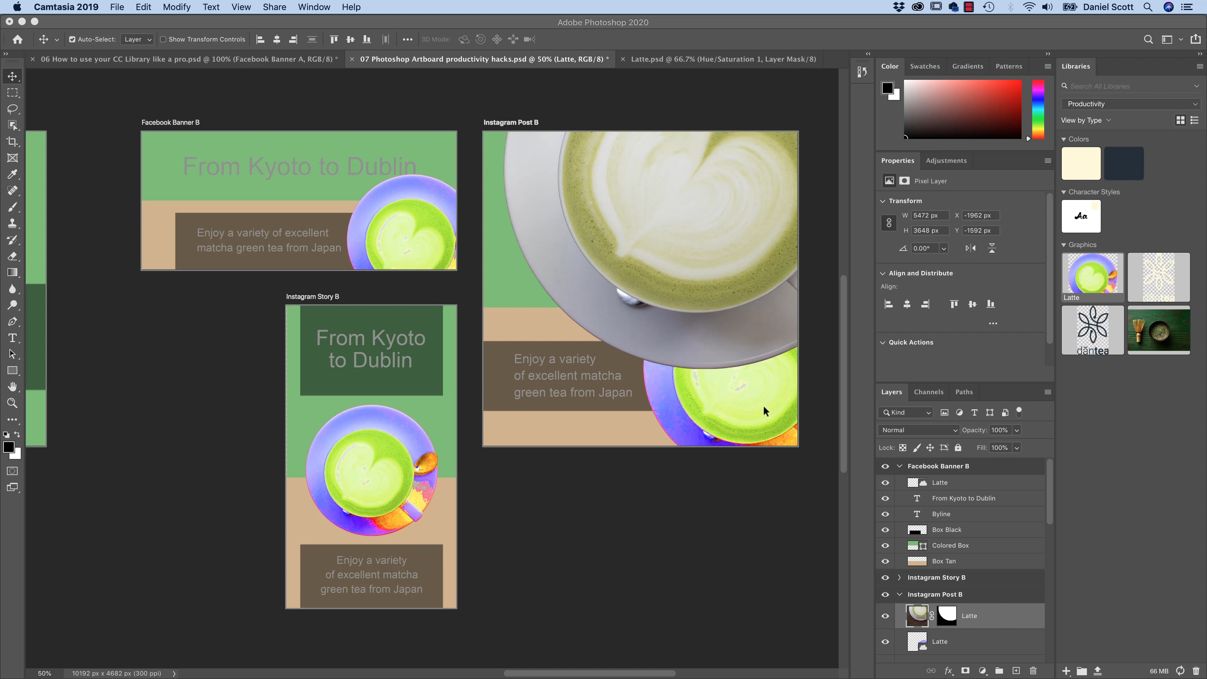
Task: Click the Add layer mask icon
Action: (x=965, y=671)
